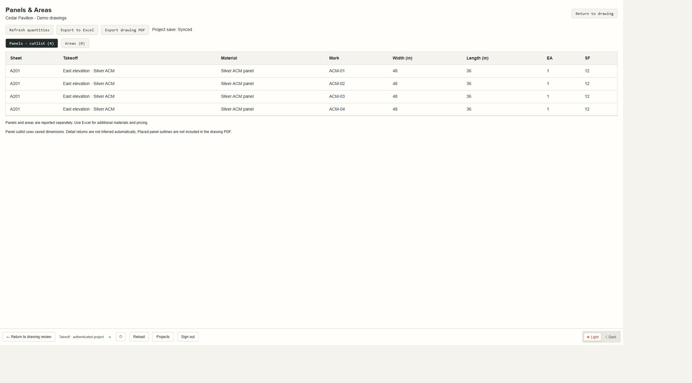Click Return to drawing review button
The height and width of the screenshot is (383, 692).
point(29,337)
